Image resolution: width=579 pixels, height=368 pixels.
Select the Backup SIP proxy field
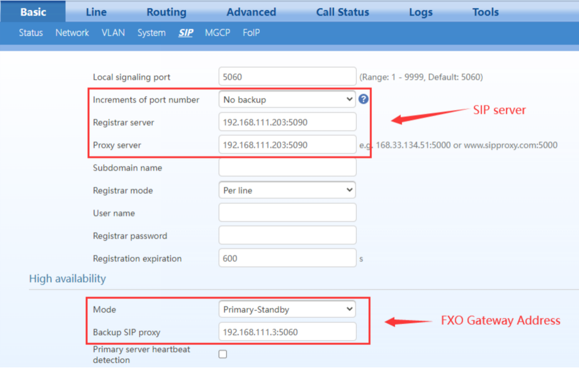pyautogui.click(x=287, y=332)
